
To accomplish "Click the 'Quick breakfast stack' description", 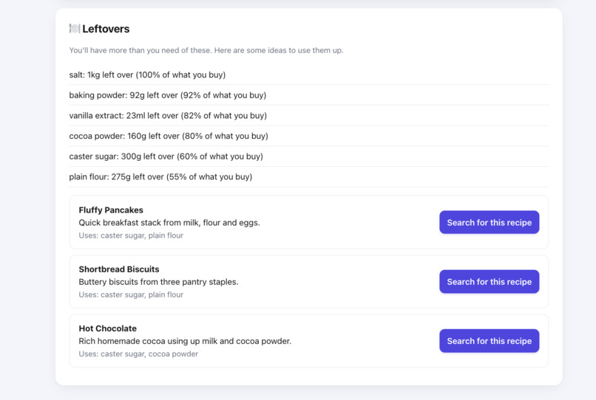I will pyautogui.click(x=169, y=223).
